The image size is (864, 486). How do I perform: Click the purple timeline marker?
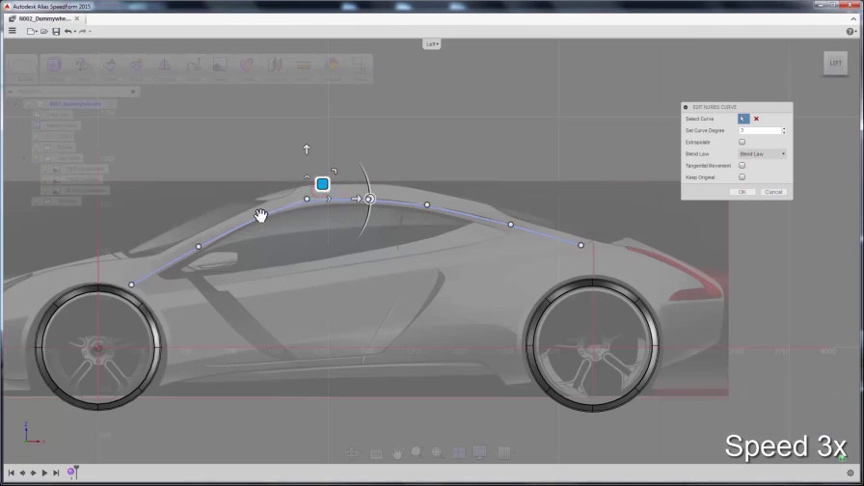71,472
